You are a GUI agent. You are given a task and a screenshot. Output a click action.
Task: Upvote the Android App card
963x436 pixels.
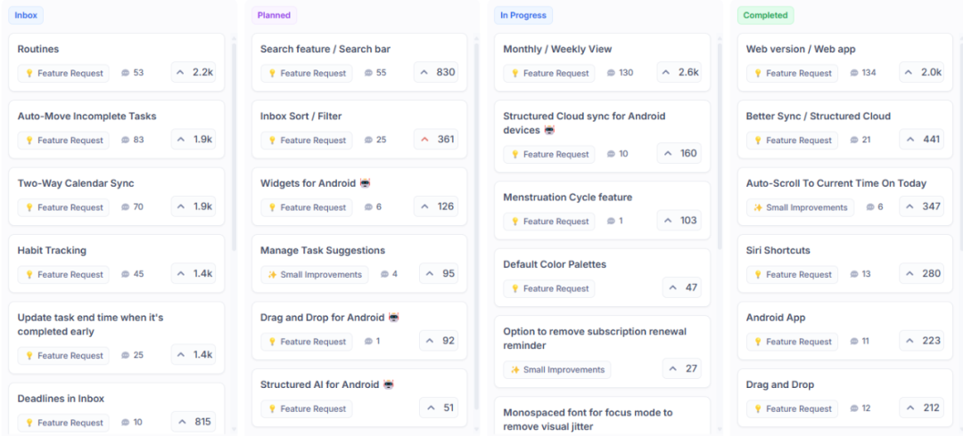pos(921,341)
